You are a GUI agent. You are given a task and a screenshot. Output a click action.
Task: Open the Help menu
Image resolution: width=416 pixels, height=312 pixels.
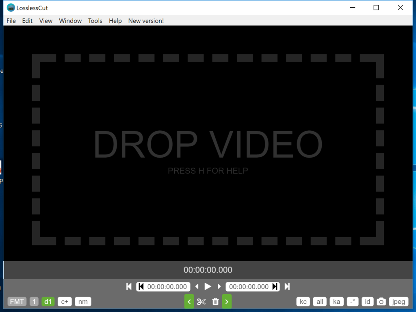[115, 21]
